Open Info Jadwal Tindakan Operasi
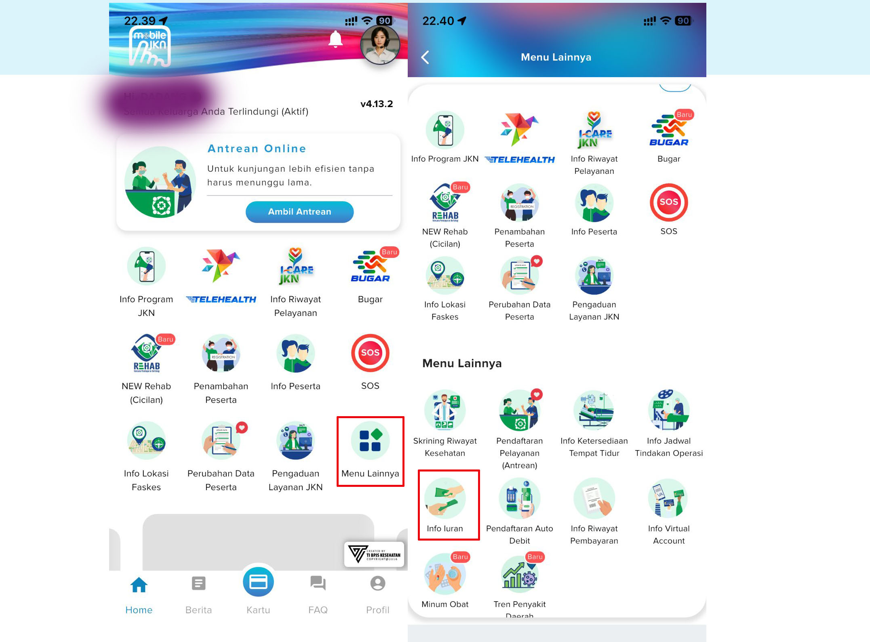This screenshot has height=642, width=870. click(669, 423)
